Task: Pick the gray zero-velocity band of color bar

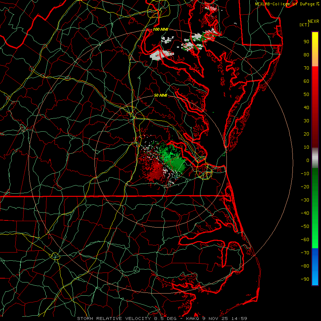Action: tap(315, 158)
